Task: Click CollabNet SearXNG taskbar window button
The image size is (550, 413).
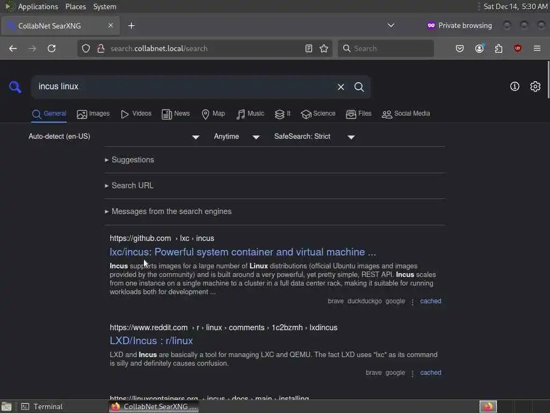Action: [154, 407]
